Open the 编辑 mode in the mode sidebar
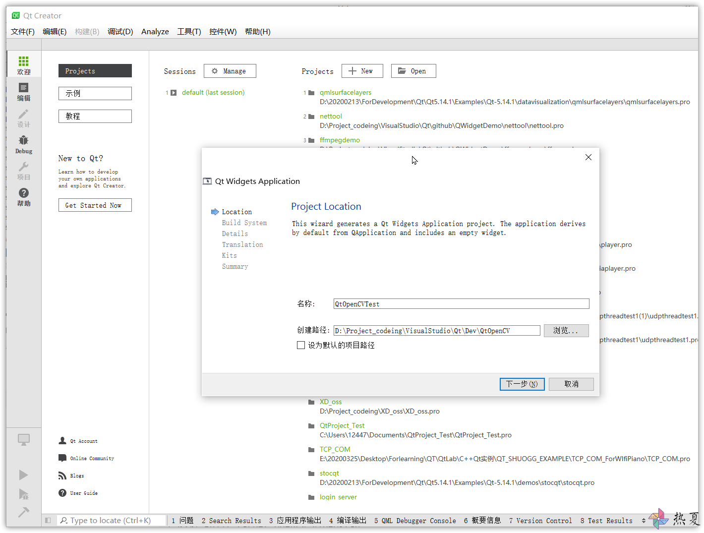The width and height of the screenshot is (704, 533). [x=23, y=92]
